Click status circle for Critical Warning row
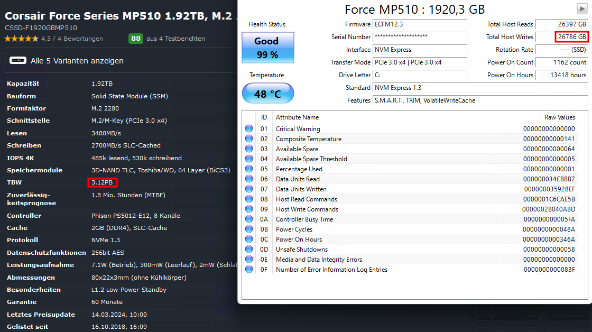 249,128
